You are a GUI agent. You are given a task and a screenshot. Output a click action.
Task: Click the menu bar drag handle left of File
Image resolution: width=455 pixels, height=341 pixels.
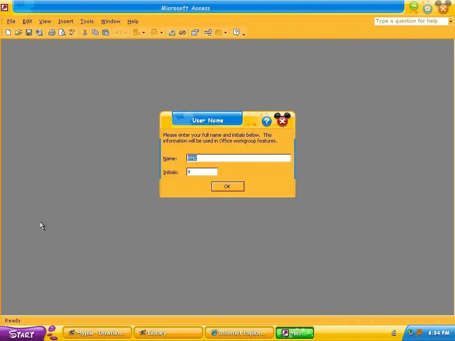point(2,21)
